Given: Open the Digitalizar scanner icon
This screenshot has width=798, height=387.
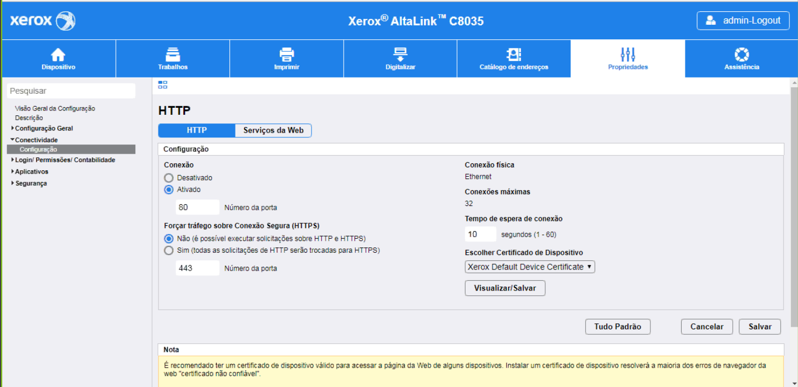Looking at the screenshot, I should pyautogui.click(x=400, y=55).
